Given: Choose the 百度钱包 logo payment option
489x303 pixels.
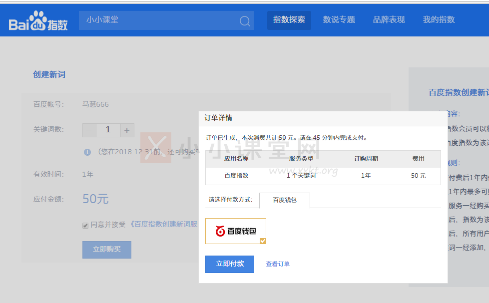Looking at the screenshot, I should pos(236,231).
